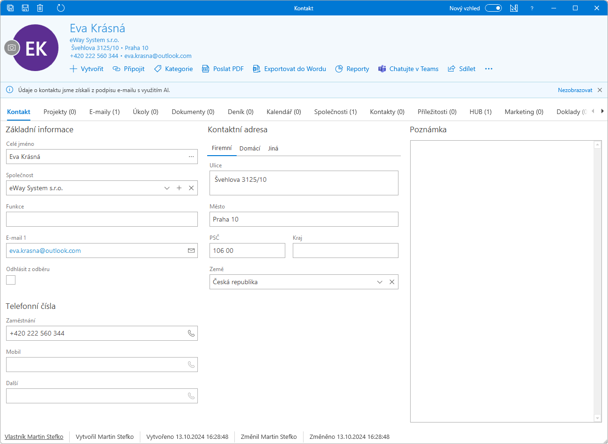Open the Marketing (0) tab
The width and height of the screenshot is (608, 444).
(524, 112)
